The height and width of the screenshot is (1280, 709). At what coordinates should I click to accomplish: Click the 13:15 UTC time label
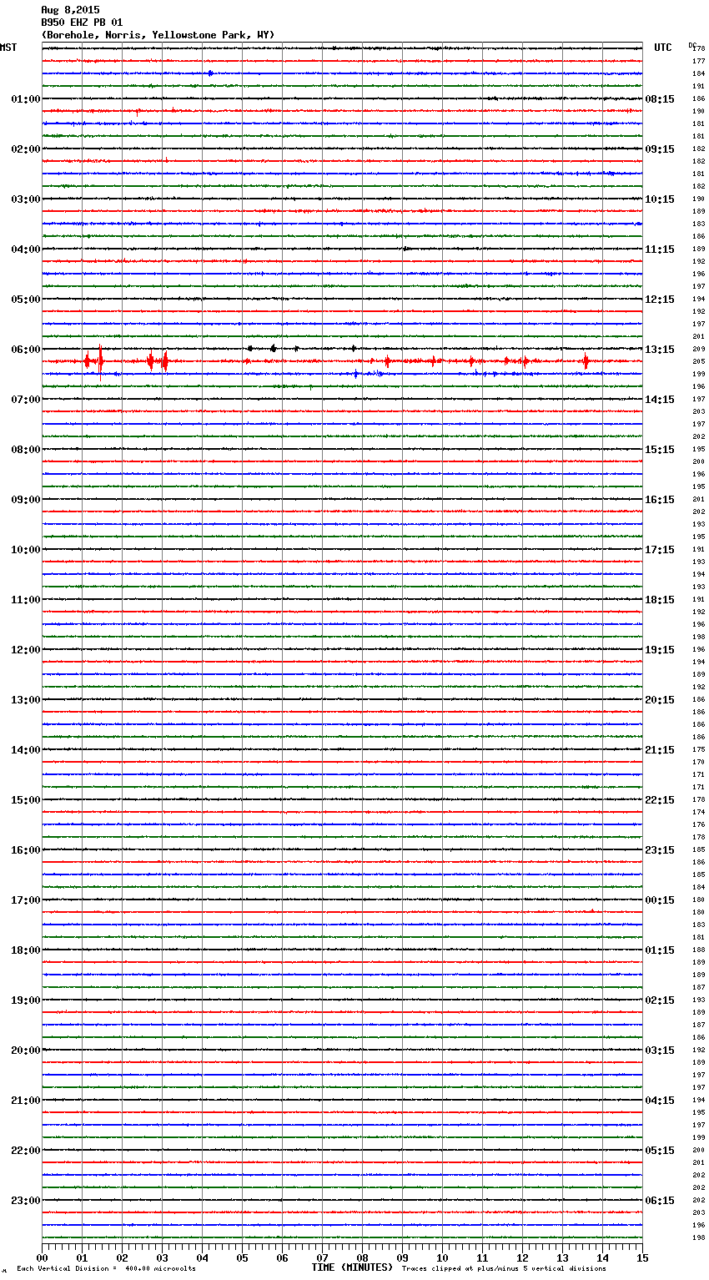coord(660,350)
